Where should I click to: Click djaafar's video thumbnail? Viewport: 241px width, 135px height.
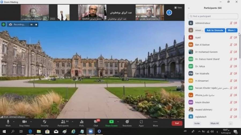click(x=92, y=13)
